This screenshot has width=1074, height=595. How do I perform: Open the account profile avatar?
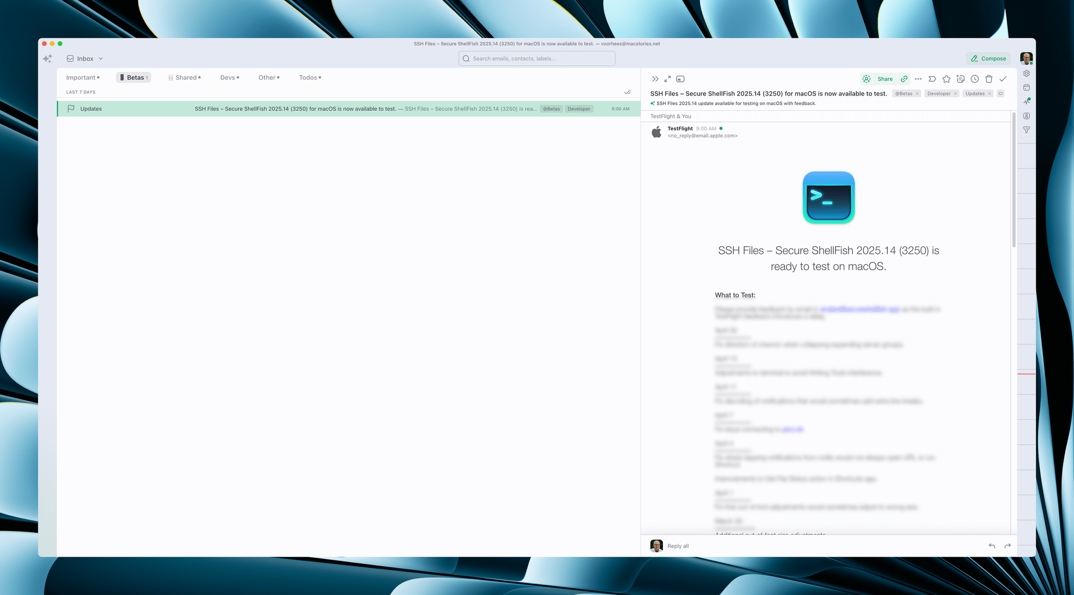click(1026, 58)
